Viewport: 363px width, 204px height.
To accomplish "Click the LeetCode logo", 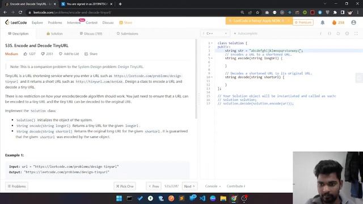I will tap(16, 23).
